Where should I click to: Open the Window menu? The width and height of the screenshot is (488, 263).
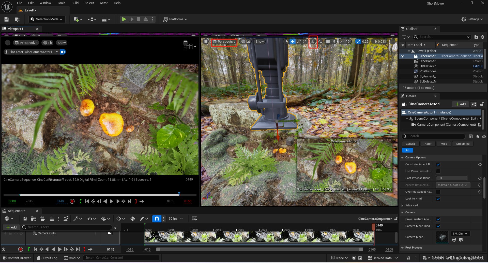[45, 3]
